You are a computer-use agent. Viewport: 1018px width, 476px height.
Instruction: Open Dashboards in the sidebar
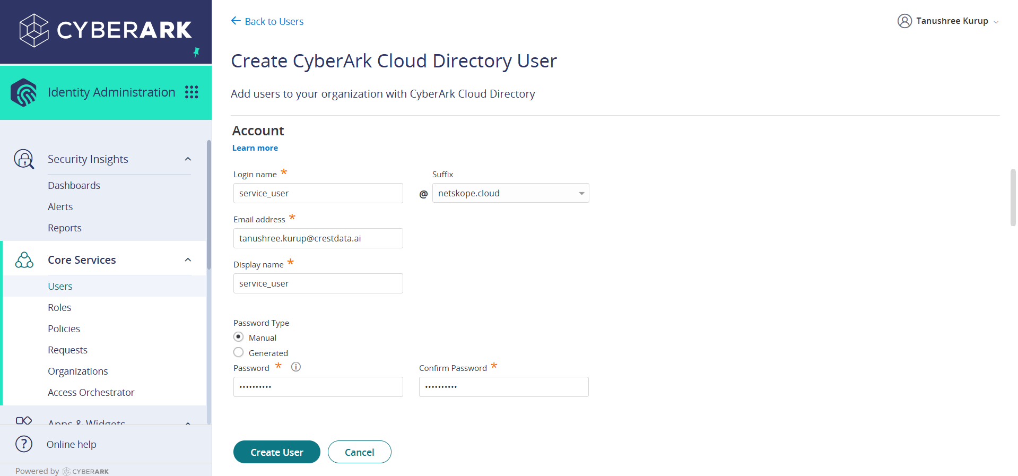coord(74,185)
